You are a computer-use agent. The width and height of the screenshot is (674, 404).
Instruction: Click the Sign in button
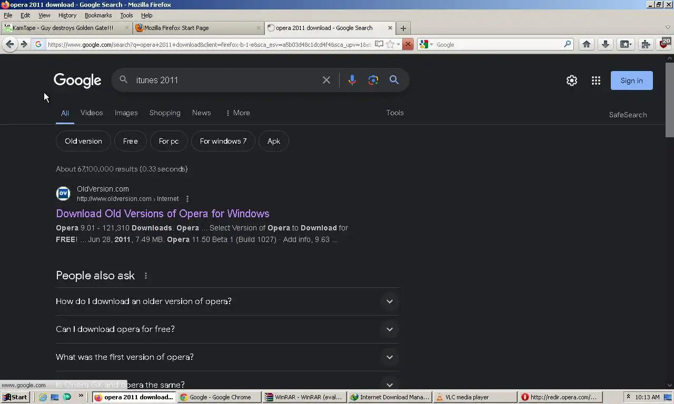tap(631, 80)
